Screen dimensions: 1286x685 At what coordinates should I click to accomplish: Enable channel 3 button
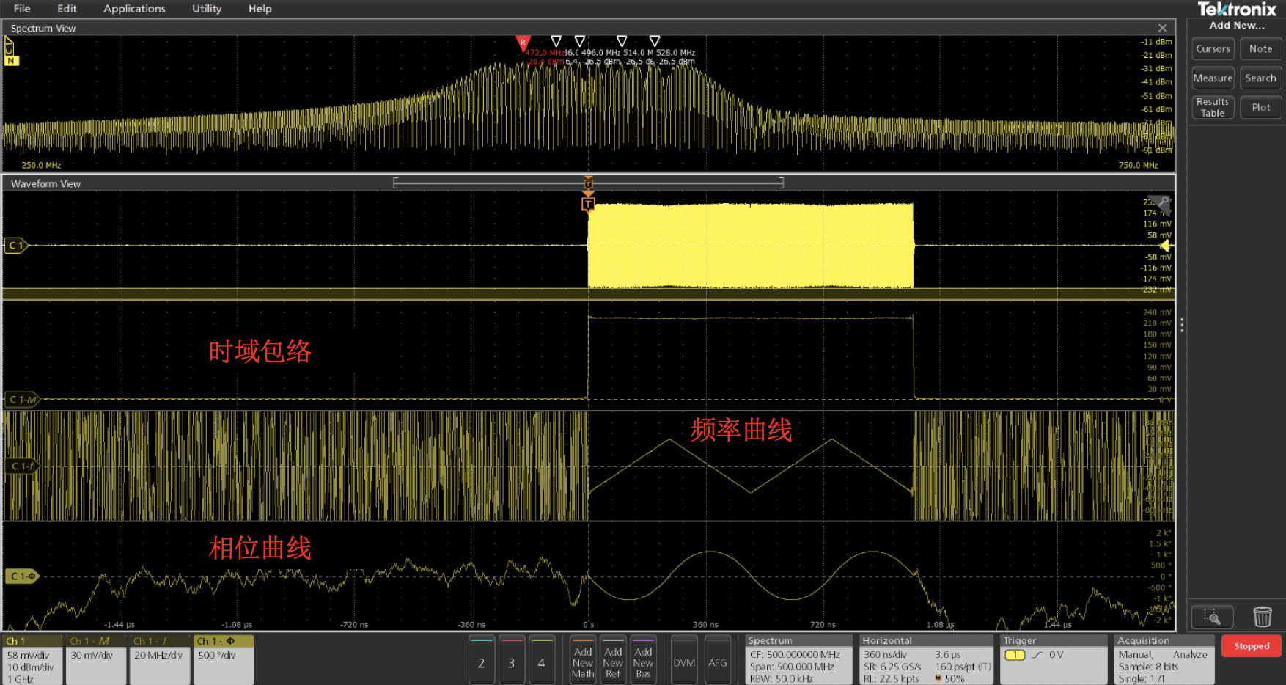pyautogui.click(x=511, y=662)
